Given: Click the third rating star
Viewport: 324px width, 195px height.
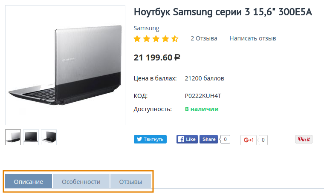Looking at the screenshot, I should [156, 39].
